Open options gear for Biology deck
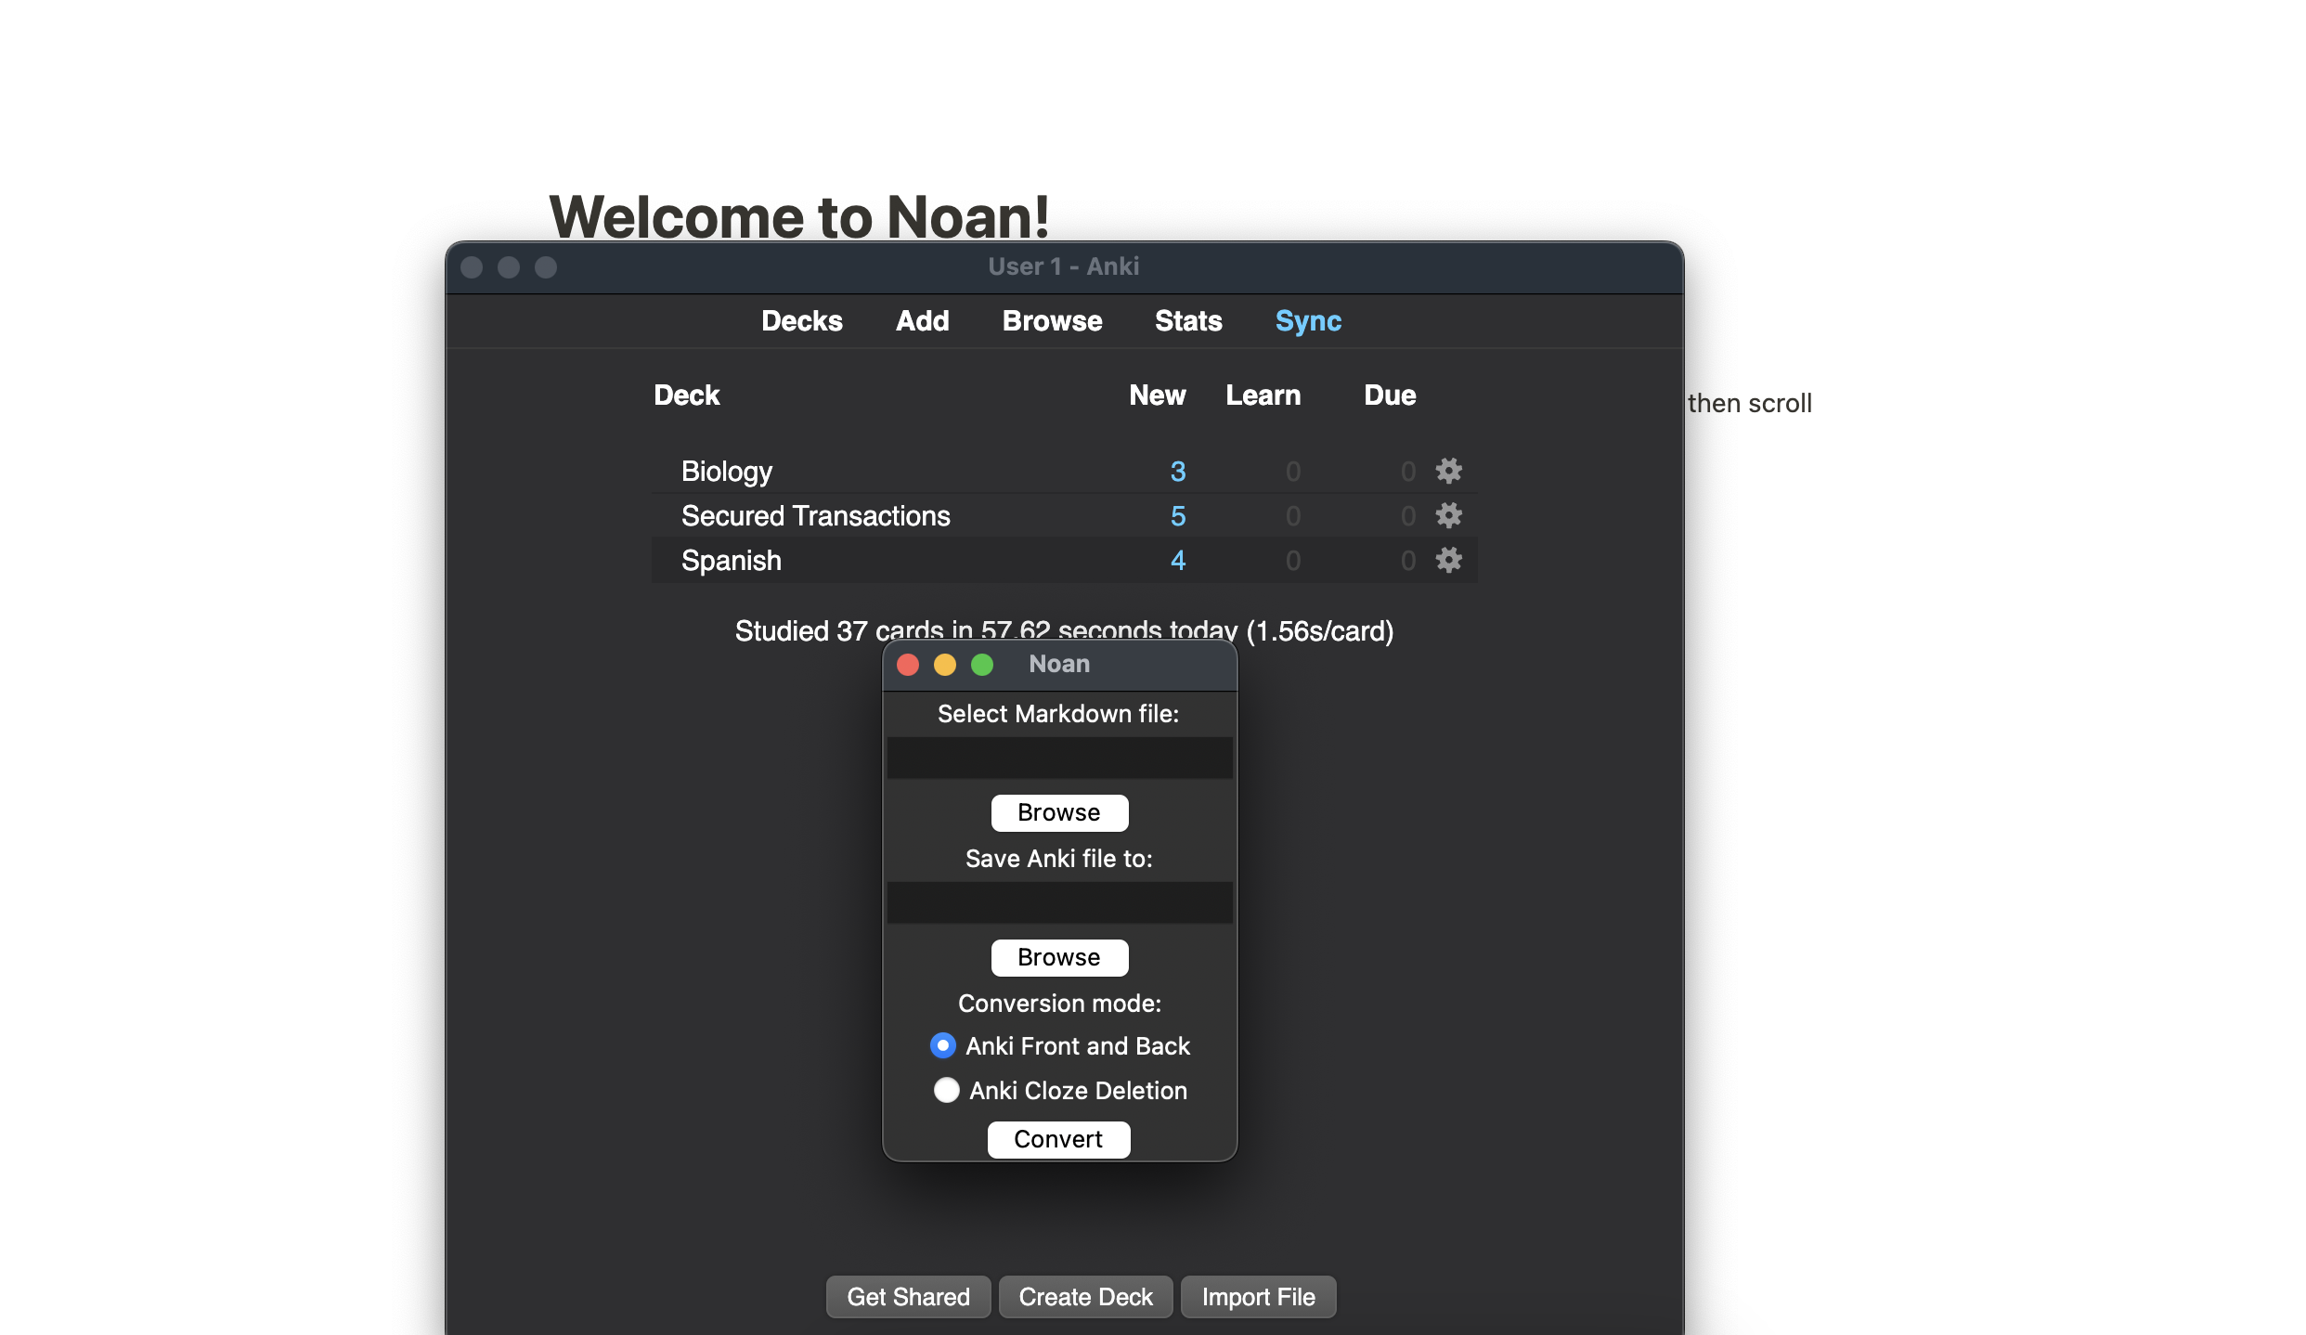2306x1335 pixels. (x=1448, y=471)
